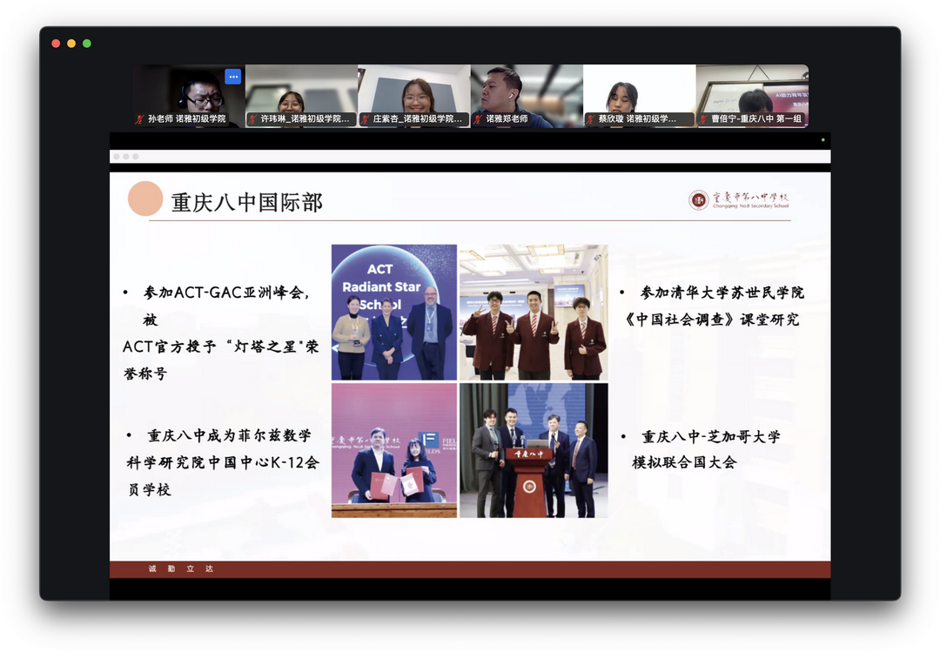Click the ACT Radiant Star School photo
940x653 pixels.
[393, 312]
